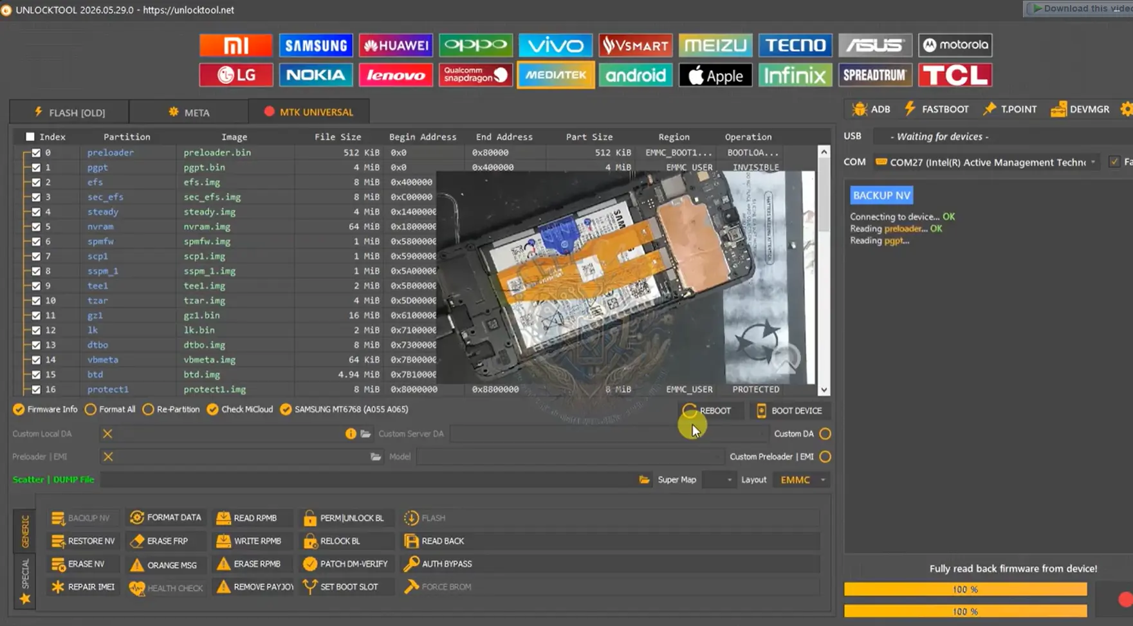Browse for Custom Local DA file folder icon

pos(365,434)
